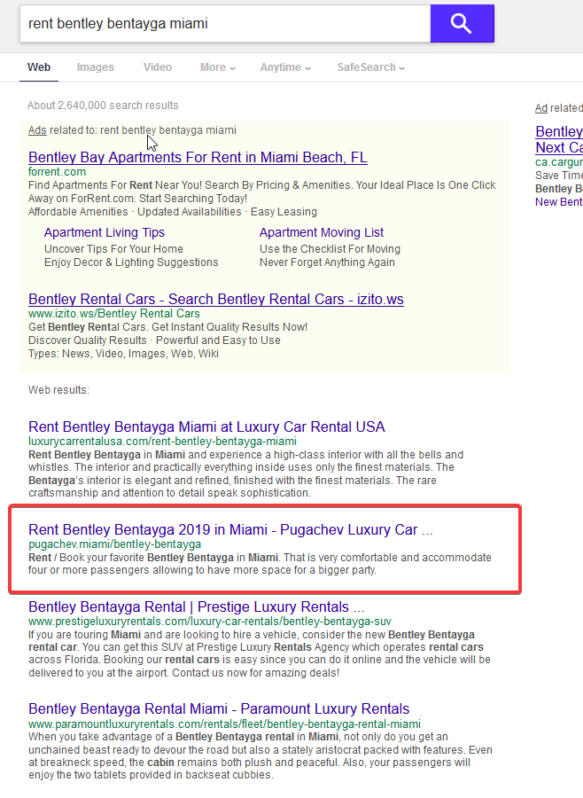The width and height of the screenshot is (583, 798).
Task: Click the Ads label link
Action: [x=37, y=130]
